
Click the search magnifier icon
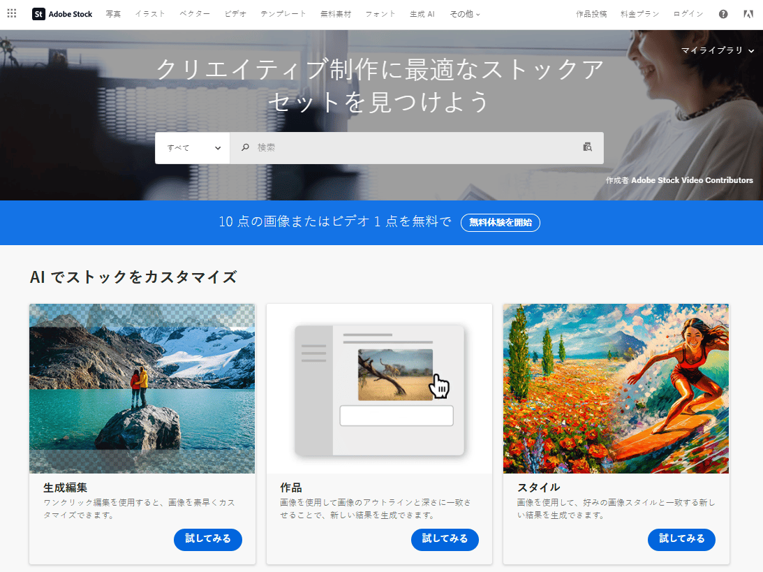tap(245, 147)
